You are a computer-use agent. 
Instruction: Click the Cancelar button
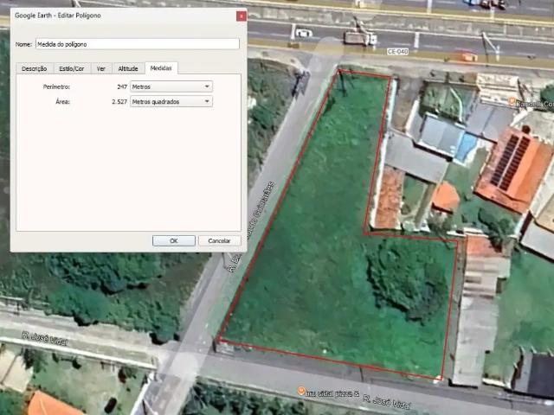220,240
